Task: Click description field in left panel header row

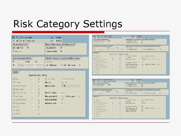Action: 36,41
